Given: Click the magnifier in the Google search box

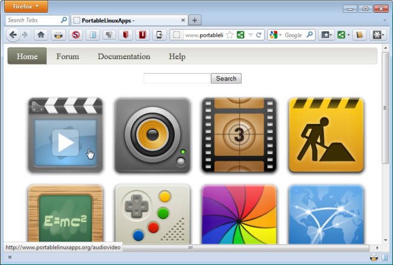Looking at the screenshot, I should [310, 34].
